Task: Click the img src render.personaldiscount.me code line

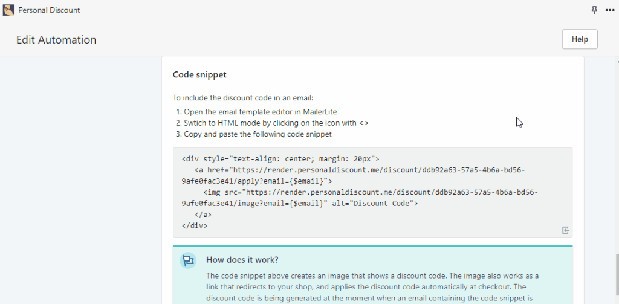Action: [371, 192]
